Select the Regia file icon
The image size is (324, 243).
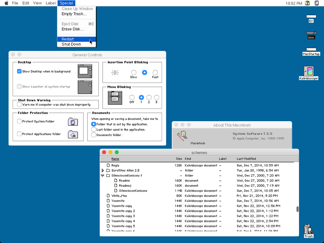tap(108, 165)
